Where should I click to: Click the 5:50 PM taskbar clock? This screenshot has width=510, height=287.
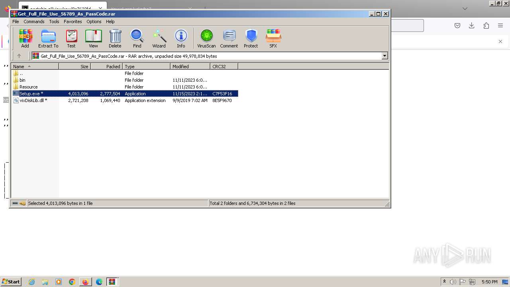(490, 282)
